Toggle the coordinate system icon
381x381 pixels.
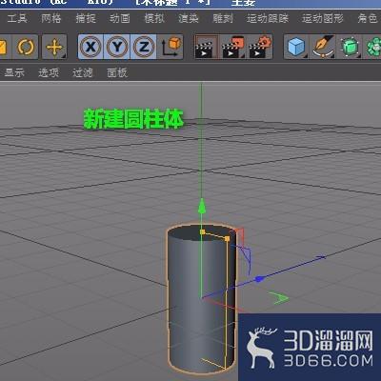tap(170, 47)
